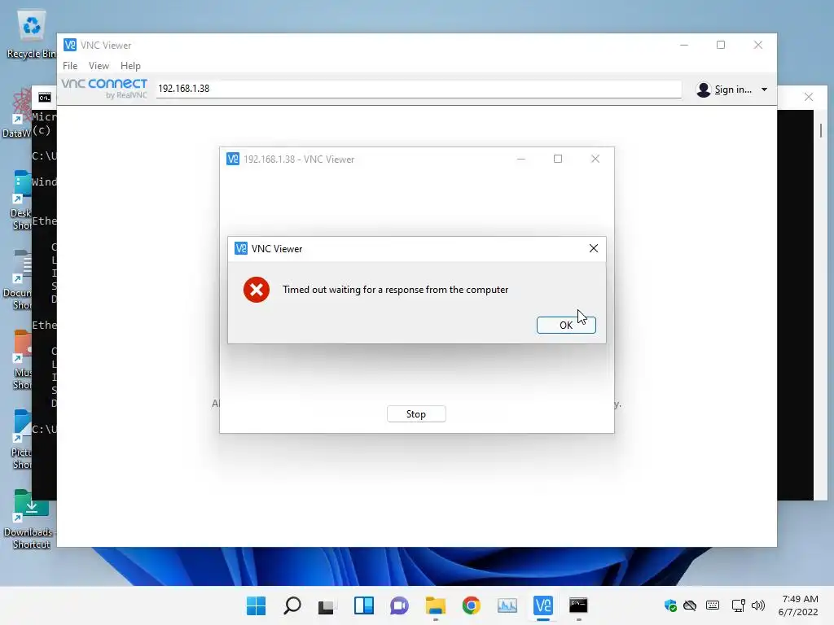
Task: Click the Stop button in connection window
Action: pos(416,414)
